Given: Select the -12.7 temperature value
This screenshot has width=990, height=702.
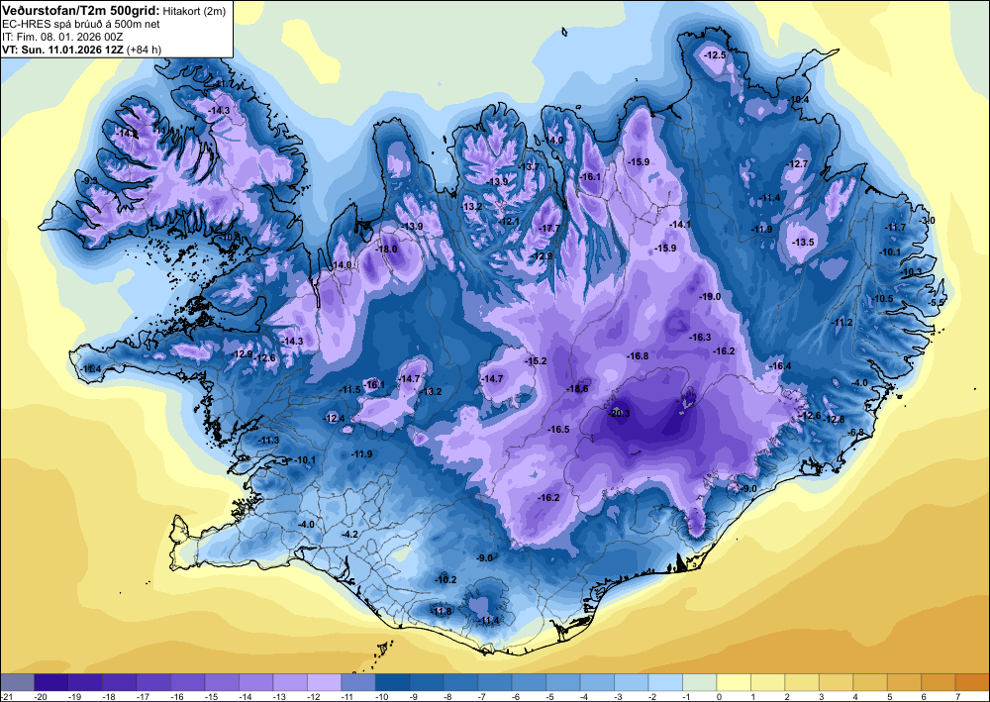Looking at the screenshot, I should pos(797,164).
